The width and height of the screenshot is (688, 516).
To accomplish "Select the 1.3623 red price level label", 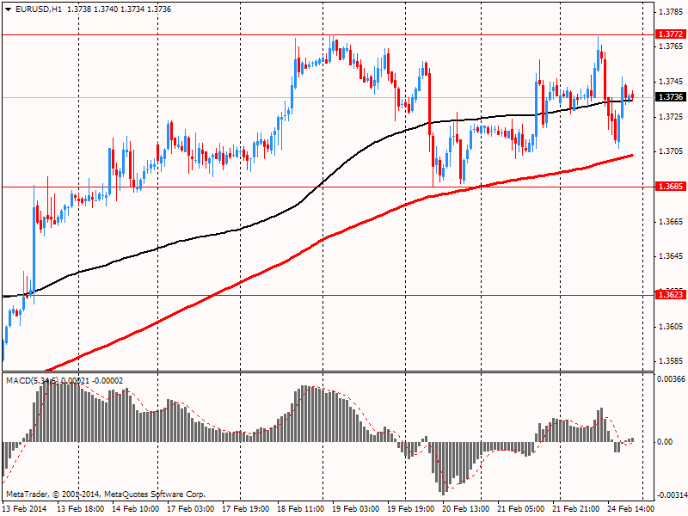I will [x=671, y=294].
